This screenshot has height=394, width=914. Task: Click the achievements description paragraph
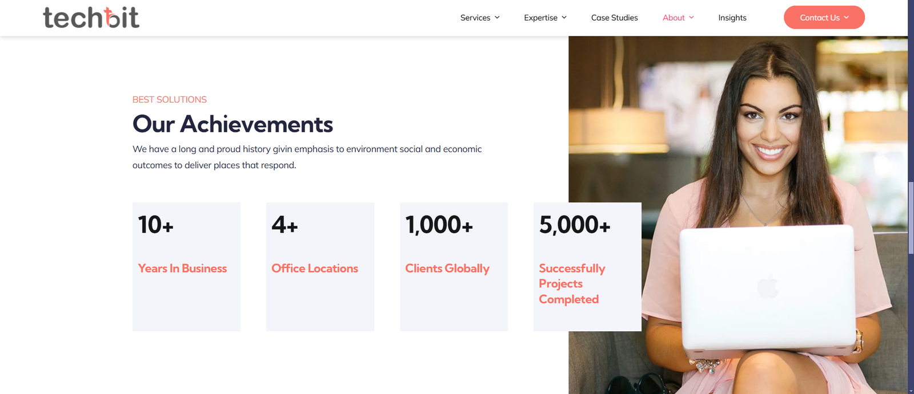(x=307, y=157)
